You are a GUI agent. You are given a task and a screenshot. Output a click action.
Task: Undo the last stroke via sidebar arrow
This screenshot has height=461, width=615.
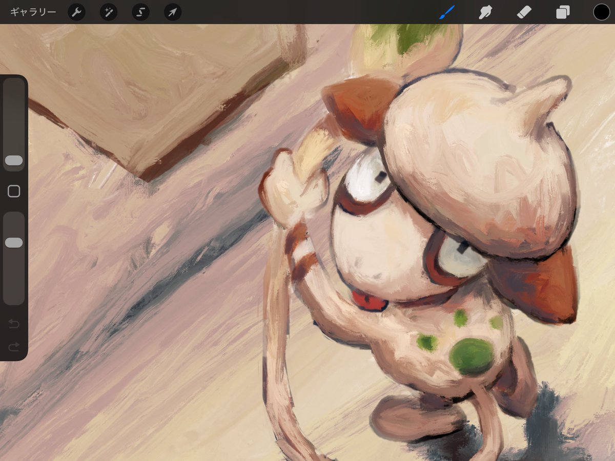point(14,324)
